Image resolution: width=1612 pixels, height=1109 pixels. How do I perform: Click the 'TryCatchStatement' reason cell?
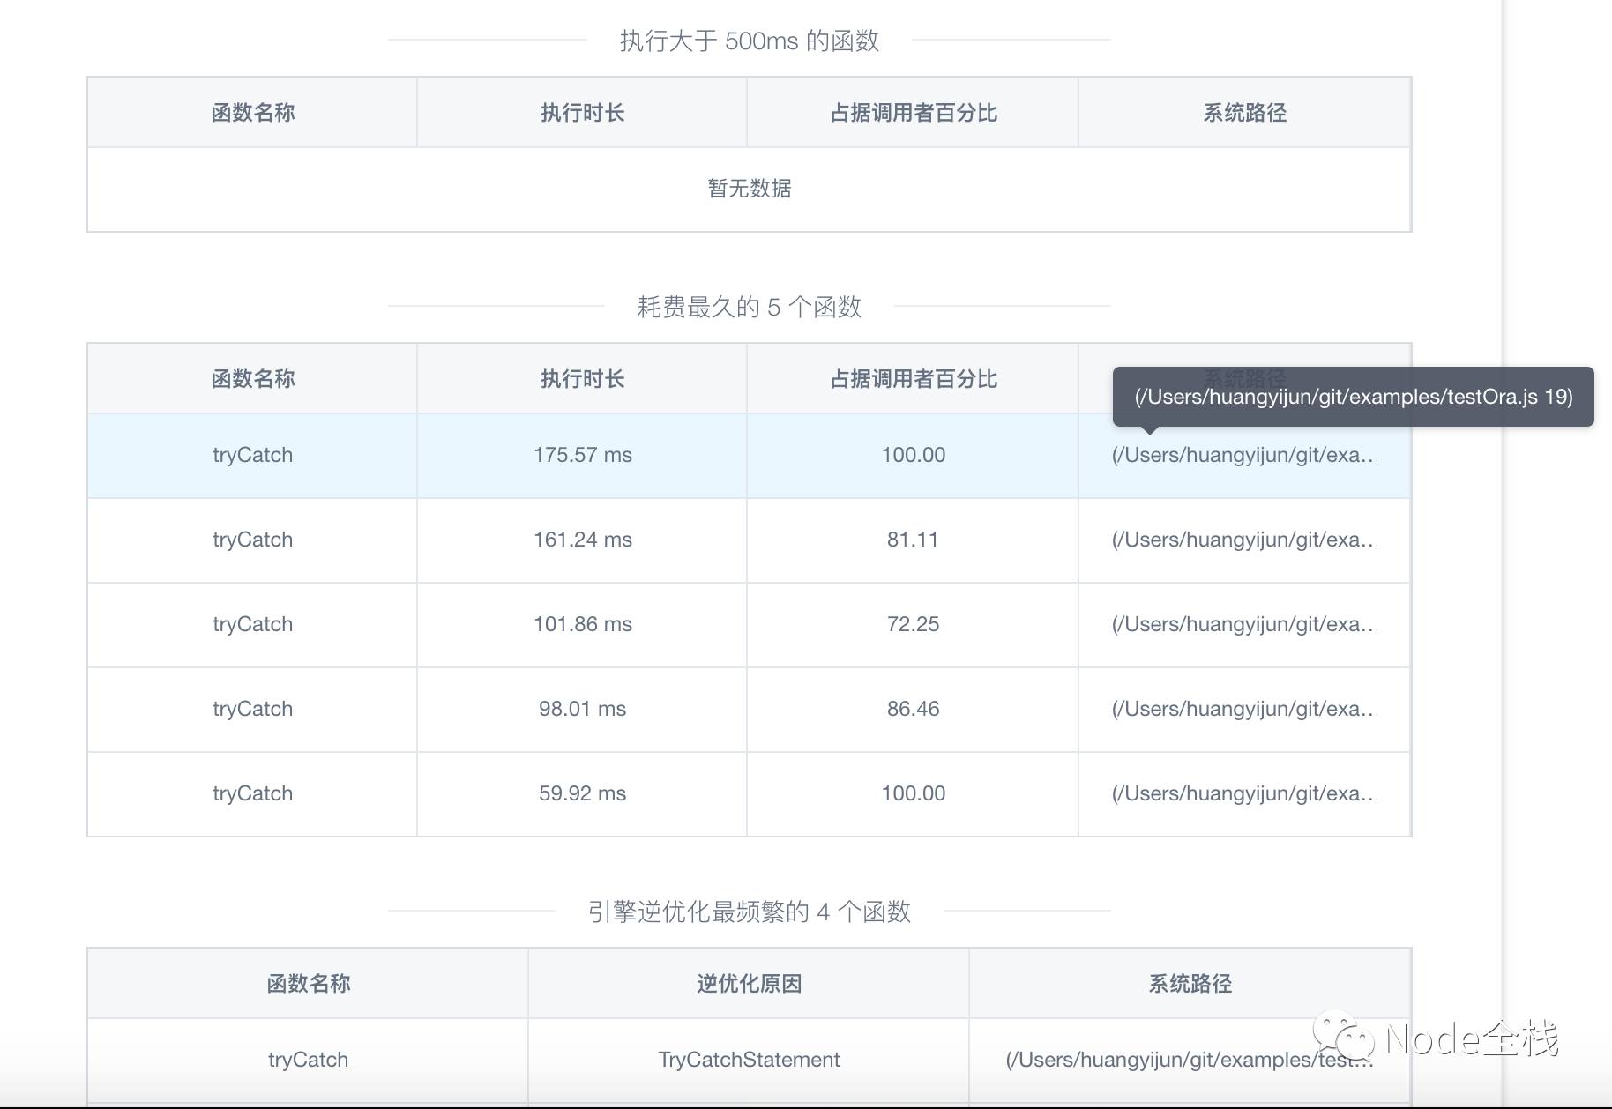[x=749, y=1060]
